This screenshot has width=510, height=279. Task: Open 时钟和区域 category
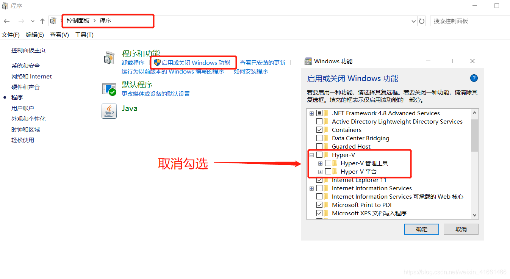pyautogui.click(x=25, y=130)
